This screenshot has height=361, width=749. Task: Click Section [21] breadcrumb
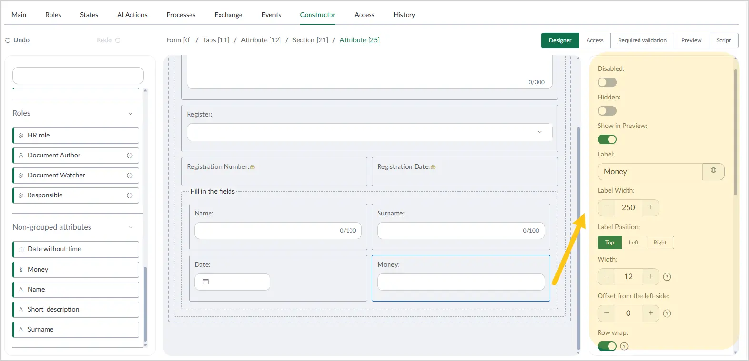click(310, 40)
